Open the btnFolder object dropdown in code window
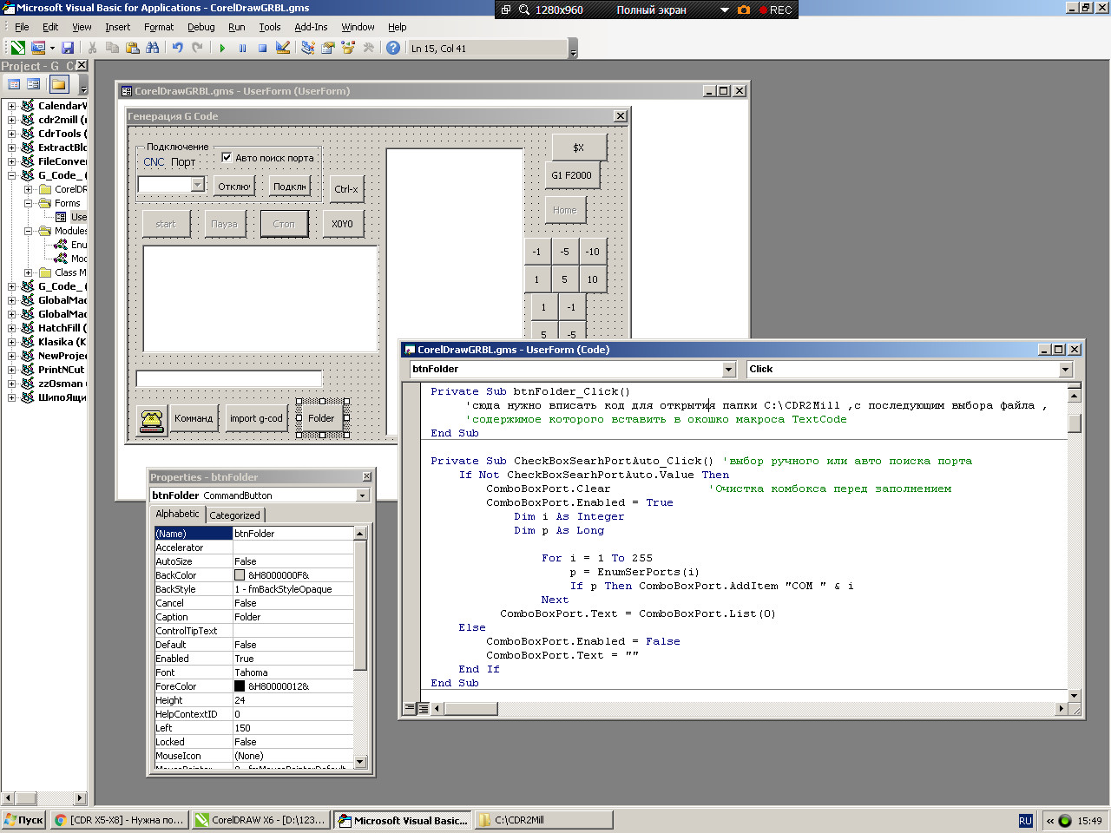The width and height of the screenshot is (1111, 833). [x=728, y=370]
